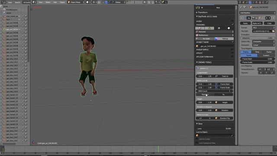Click the Matcap sphere icon

point(216,39)
